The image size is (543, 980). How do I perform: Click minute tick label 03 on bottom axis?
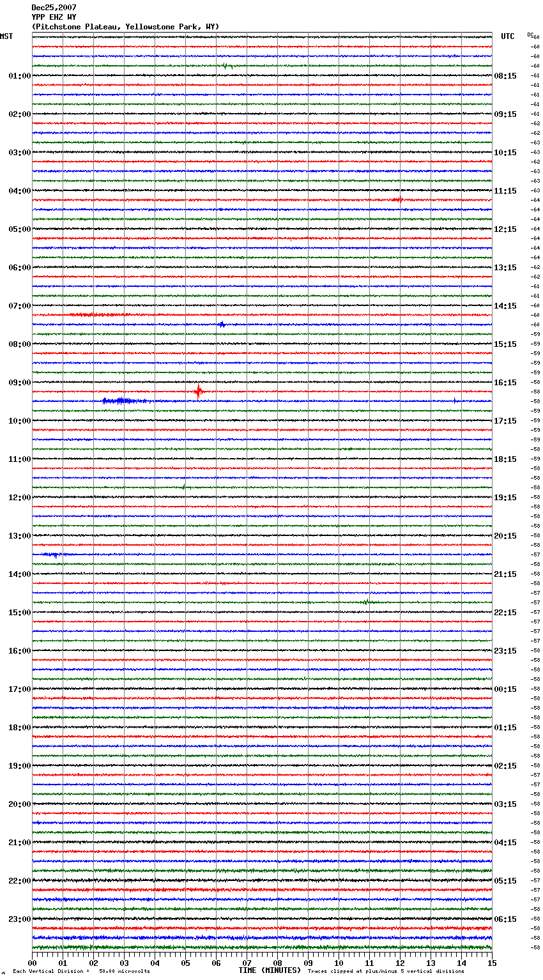point(124,963)
